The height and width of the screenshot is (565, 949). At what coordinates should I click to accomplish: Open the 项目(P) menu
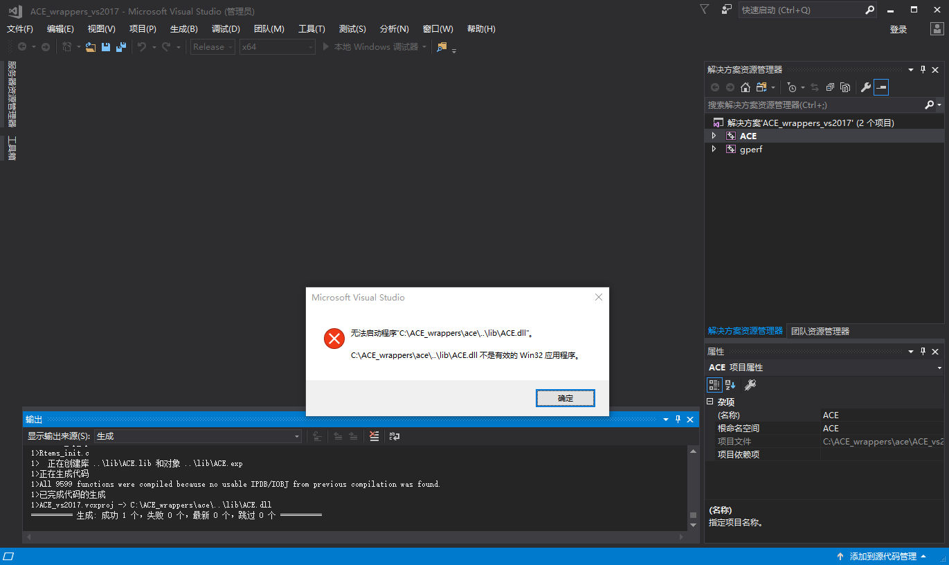point(143,29)
